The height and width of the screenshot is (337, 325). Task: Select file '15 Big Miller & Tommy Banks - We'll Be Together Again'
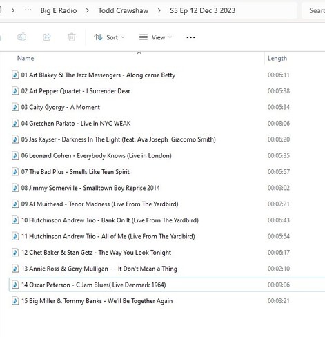coord(97,301)
